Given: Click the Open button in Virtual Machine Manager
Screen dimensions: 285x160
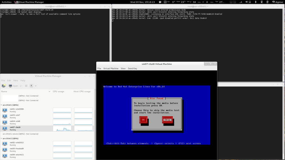Looking at the screenshot, I should pos(13,86).
